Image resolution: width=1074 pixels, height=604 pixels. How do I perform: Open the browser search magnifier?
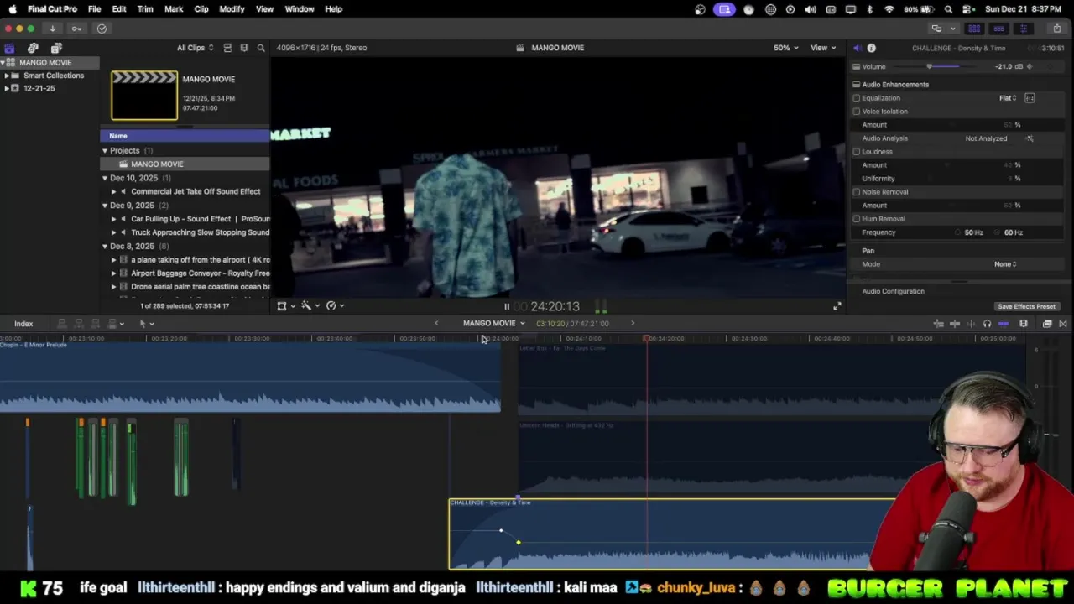[261, 48]
